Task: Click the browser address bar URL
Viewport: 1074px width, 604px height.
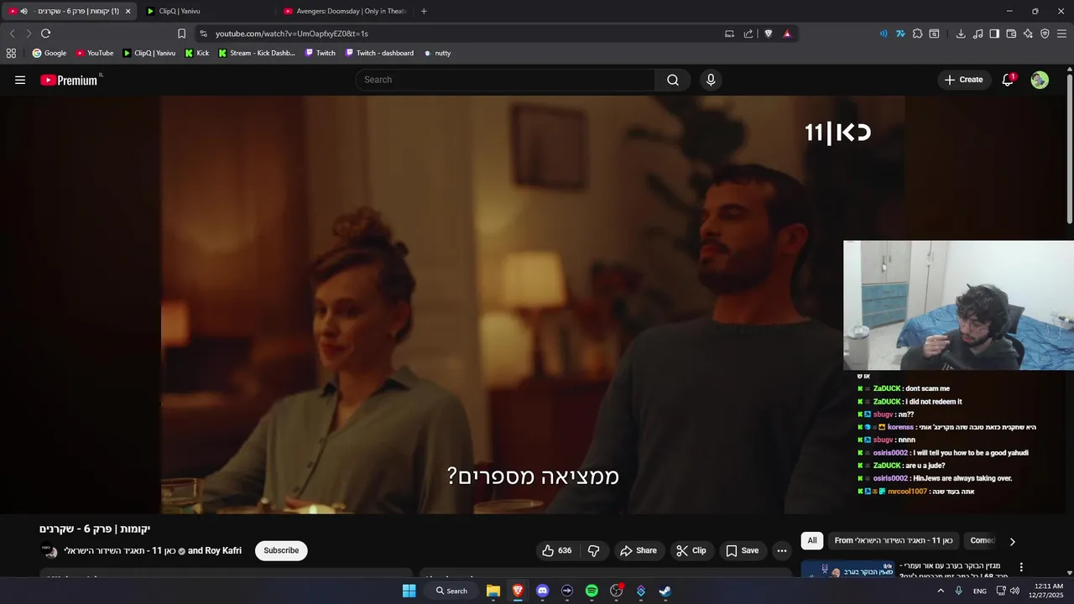Action: [x=292, y=34]
